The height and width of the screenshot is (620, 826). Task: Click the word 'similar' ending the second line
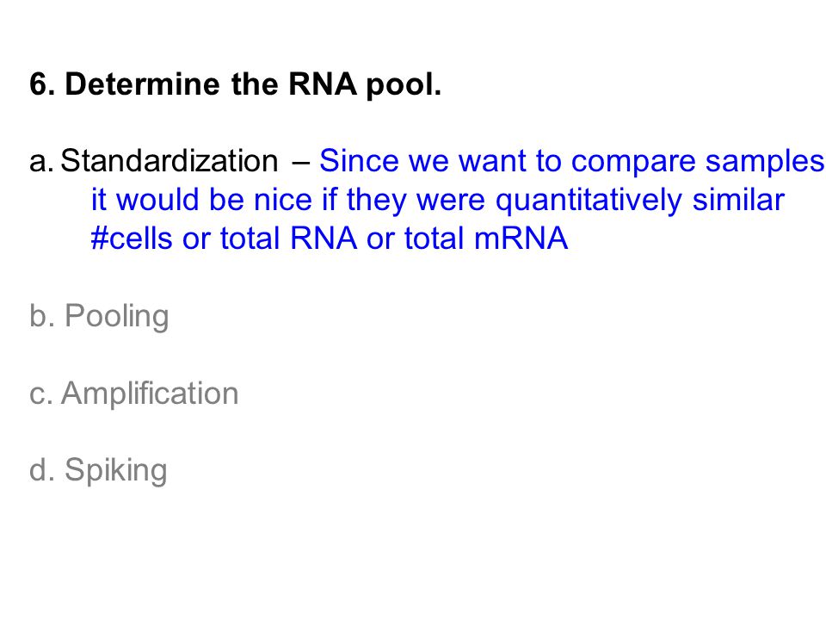coord(738,199)
